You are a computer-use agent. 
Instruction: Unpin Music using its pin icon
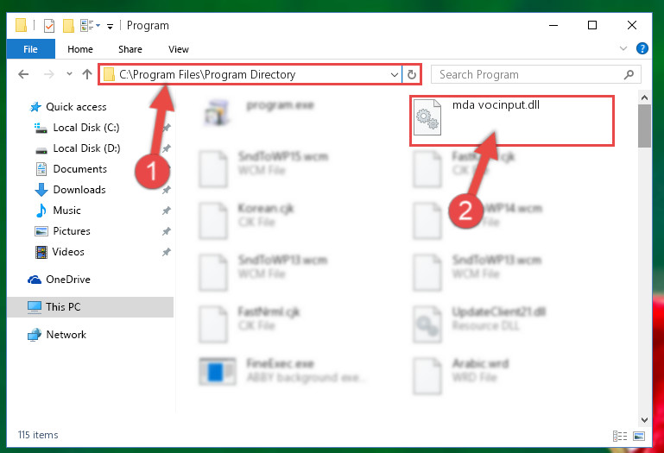167,211
